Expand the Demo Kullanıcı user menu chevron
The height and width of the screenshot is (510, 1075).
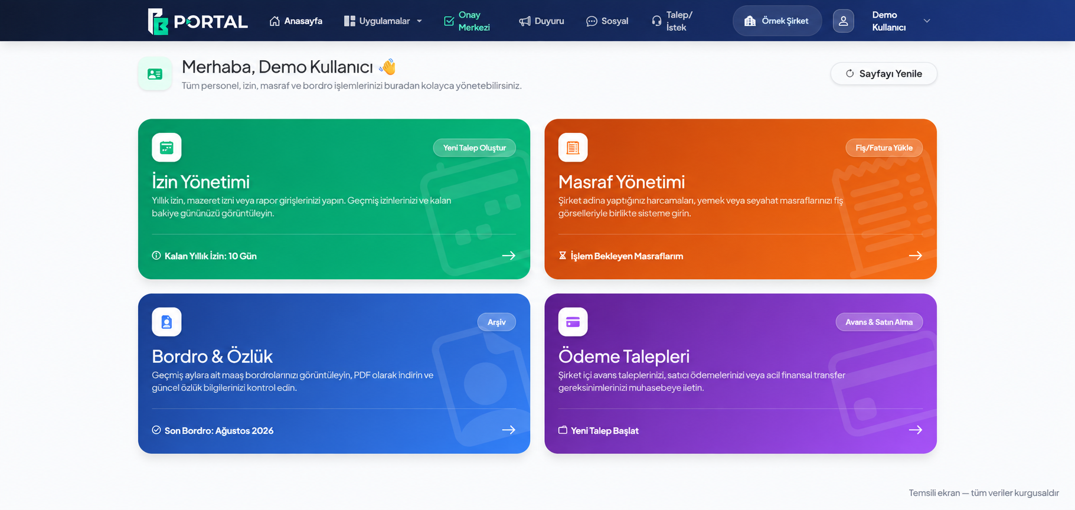pyautogui.click(x=927, y=21)
